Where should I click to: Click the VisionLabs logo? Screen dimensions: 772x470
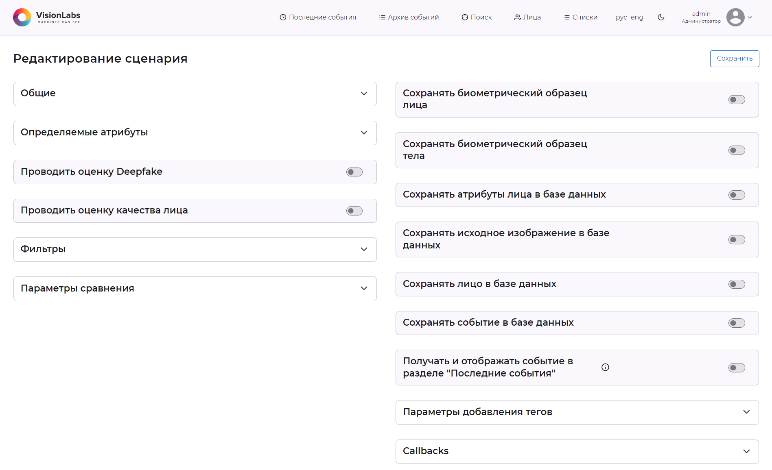click(47, 17)
